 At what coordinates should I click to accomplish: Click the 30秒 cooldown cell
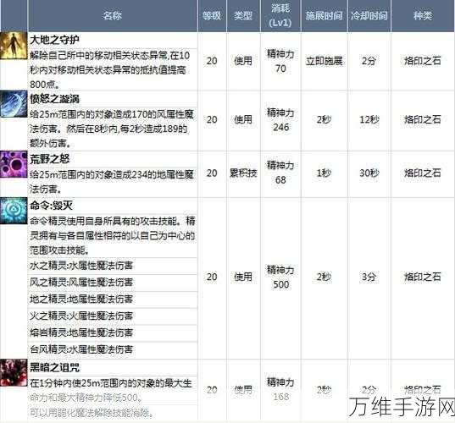pyautogui.click(x=369, y=173)
